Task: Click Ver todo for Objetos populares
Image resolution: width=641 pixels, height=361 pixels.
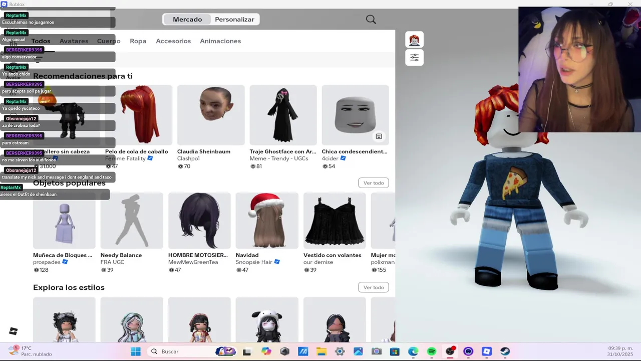Action: click(x=374, y=183)
